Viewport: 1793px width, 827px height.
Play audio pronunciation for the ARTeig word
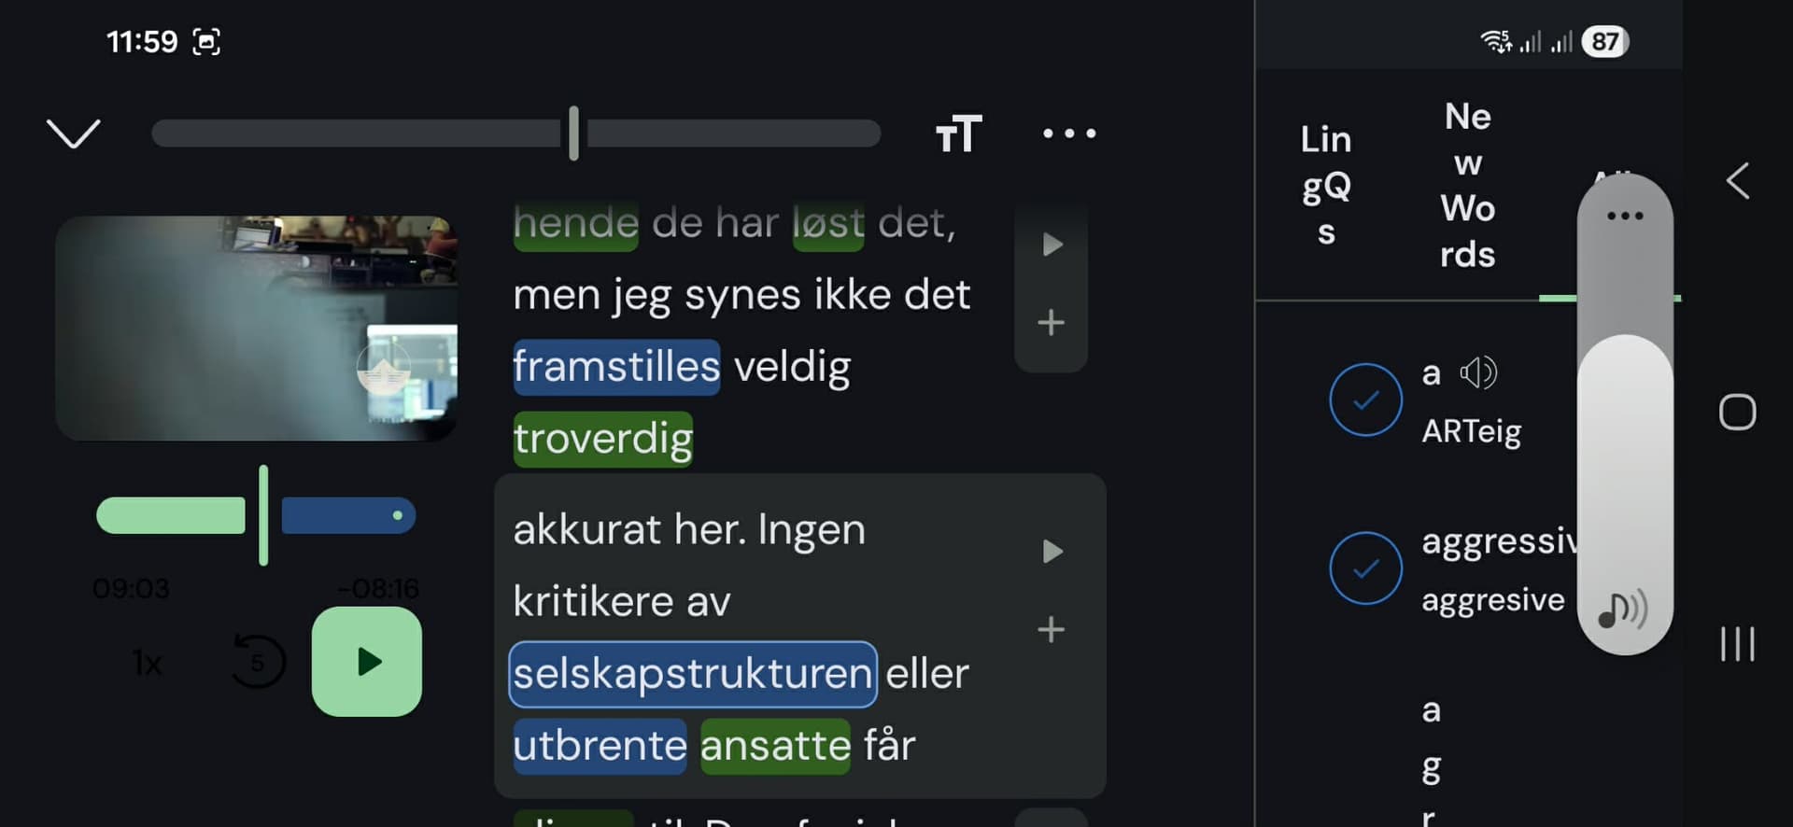[x=1478, y=373]
